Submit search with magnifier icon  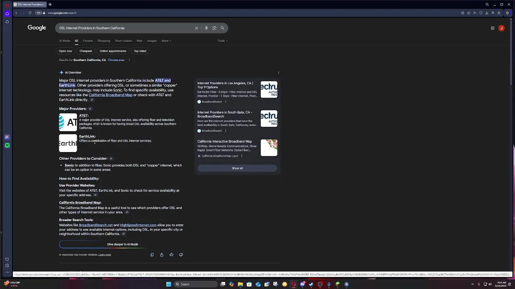[222, 28]
